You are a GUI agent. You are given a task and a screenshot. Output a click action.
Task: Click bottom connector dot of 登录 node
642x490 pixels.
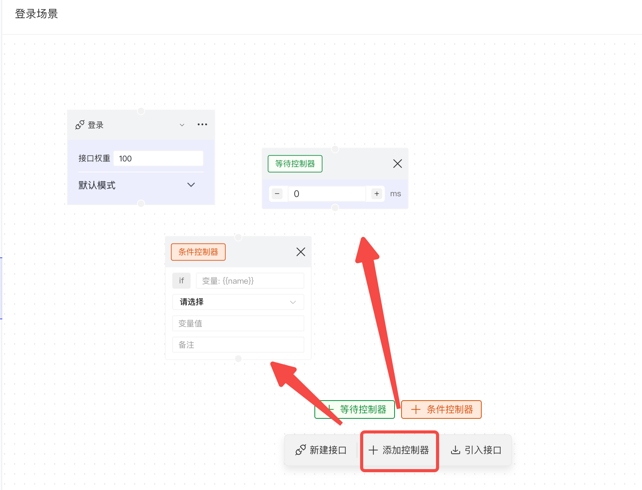[141, 203]
